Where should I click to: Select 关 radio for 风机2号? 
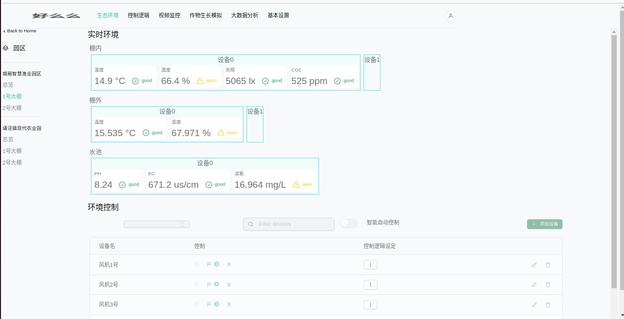pyautogui.click(x=217, y=284)
